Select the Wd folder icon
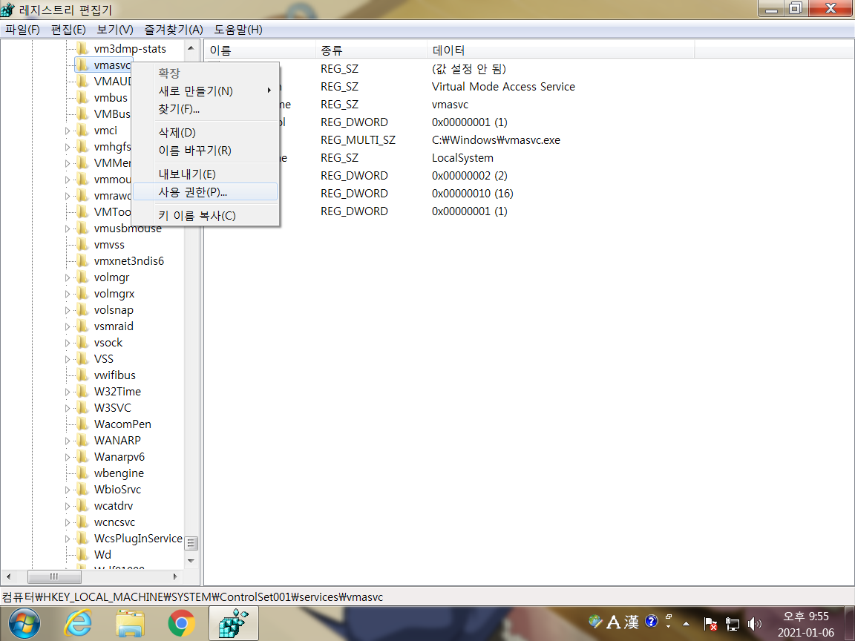The height and width of the screenshot is (641, 855). pyautogui.click(x=82, y=554)
